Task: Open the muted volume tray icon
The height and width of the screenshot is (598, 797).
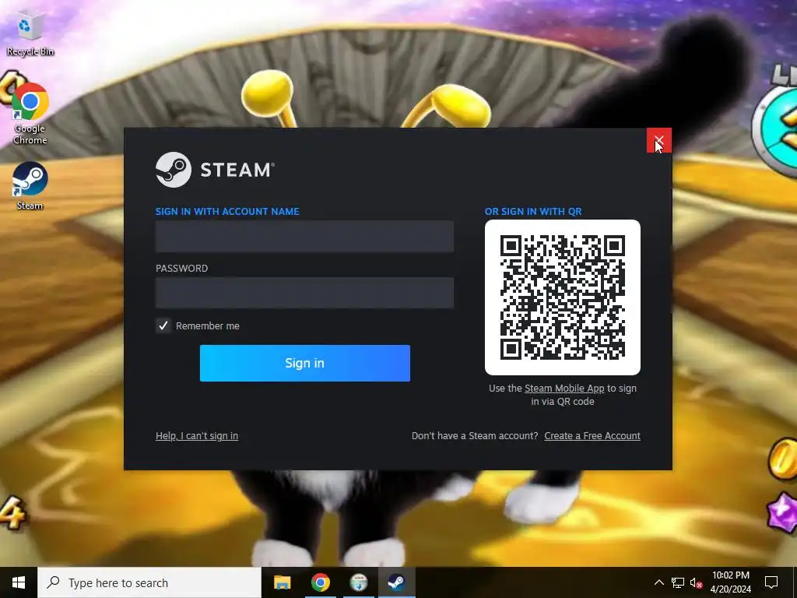Action: tap(696, 582)
